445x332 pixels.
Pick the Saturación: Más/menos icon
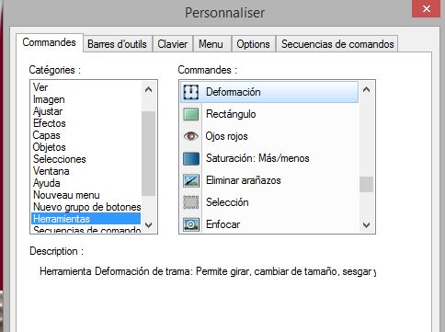point(191,158)
